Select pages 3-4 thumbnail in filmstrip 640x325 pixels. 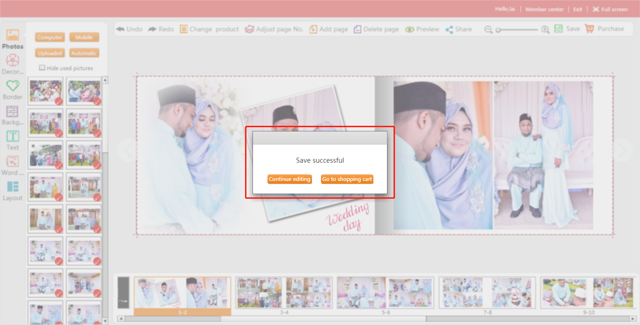click(x=284, y=292)
